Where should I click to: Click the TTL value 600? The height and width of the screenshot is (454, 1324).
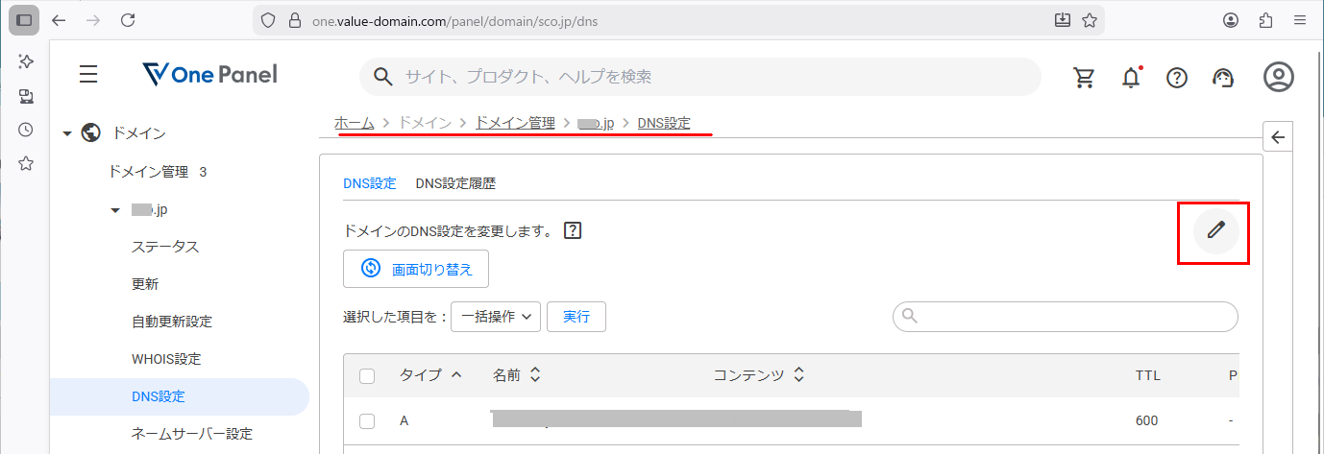(1146, 420)
